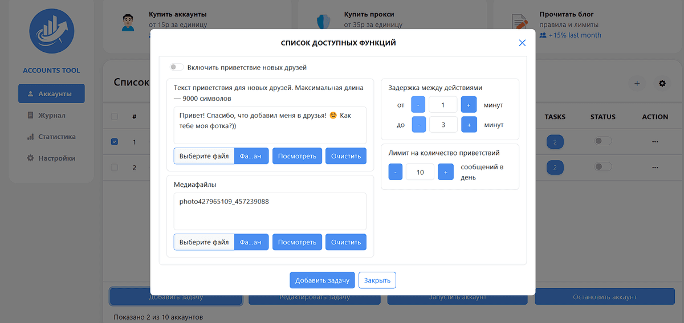Screen dimensions: 684x323
Task: Enable the greeting for new friends toggle
Action: coord(177,67)
